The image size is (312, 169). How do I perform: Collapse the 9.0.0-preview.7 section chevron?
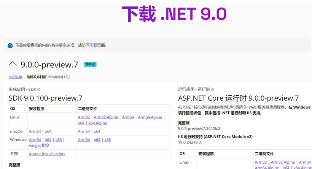pos(13,64)
